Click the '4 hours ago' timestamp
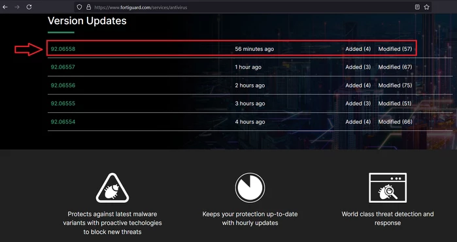 pyautogui.click(x=250, y=121)
